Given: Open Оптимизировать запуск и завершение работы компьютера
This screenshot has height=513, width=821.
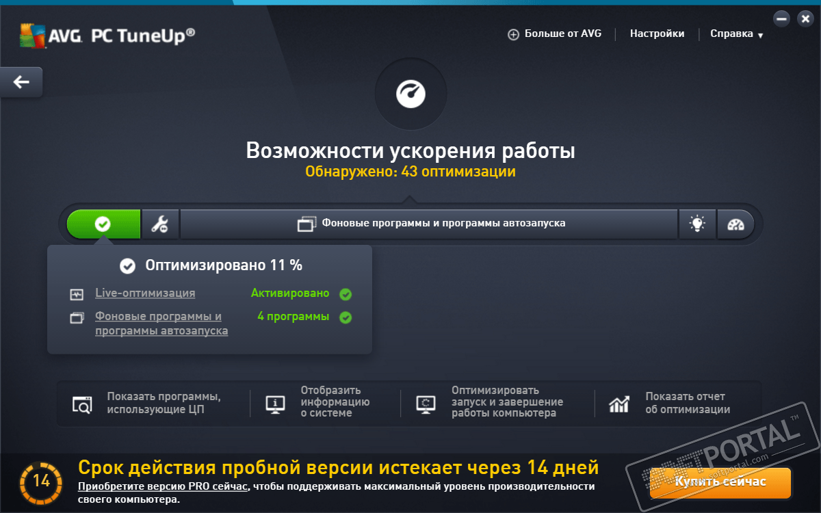Looking at the screenshot, I should click(507, 402).
